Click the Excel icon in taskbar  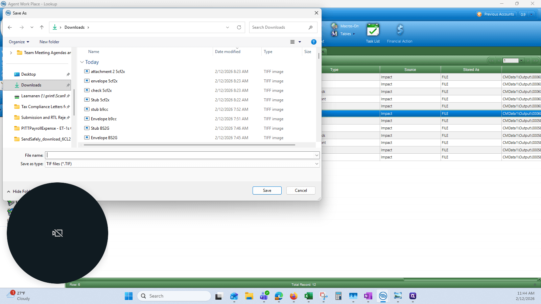point(308,296)
